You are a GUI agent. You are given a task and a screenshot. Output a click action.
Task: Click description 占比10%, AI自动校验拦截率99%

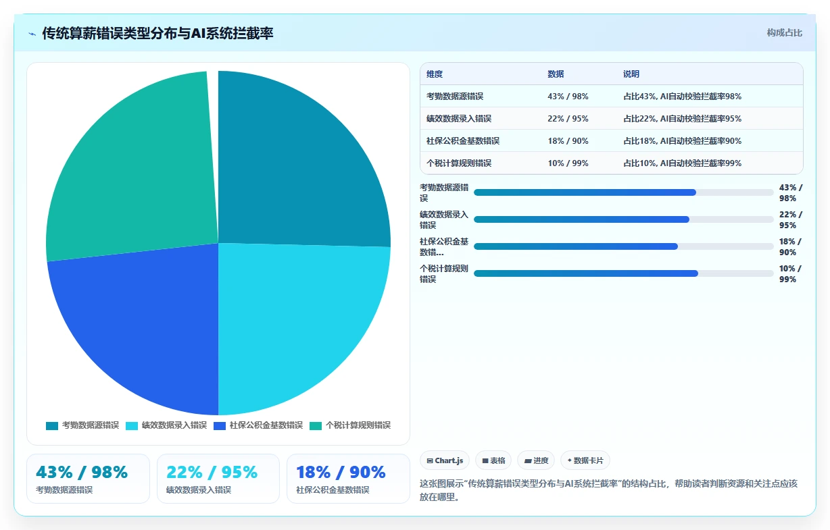pyautogui.click(x=682, y=163)
